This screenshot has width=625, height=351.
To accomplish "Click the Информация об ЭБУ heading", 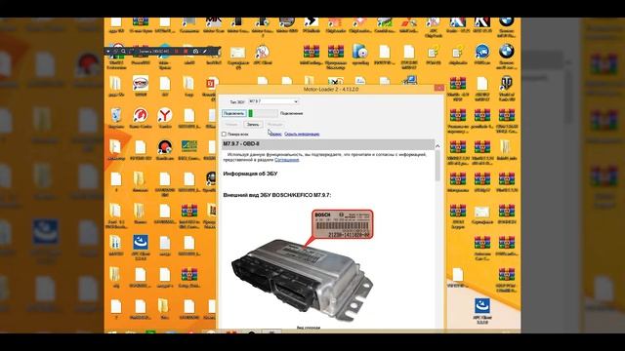I will [x=250, y=174].
